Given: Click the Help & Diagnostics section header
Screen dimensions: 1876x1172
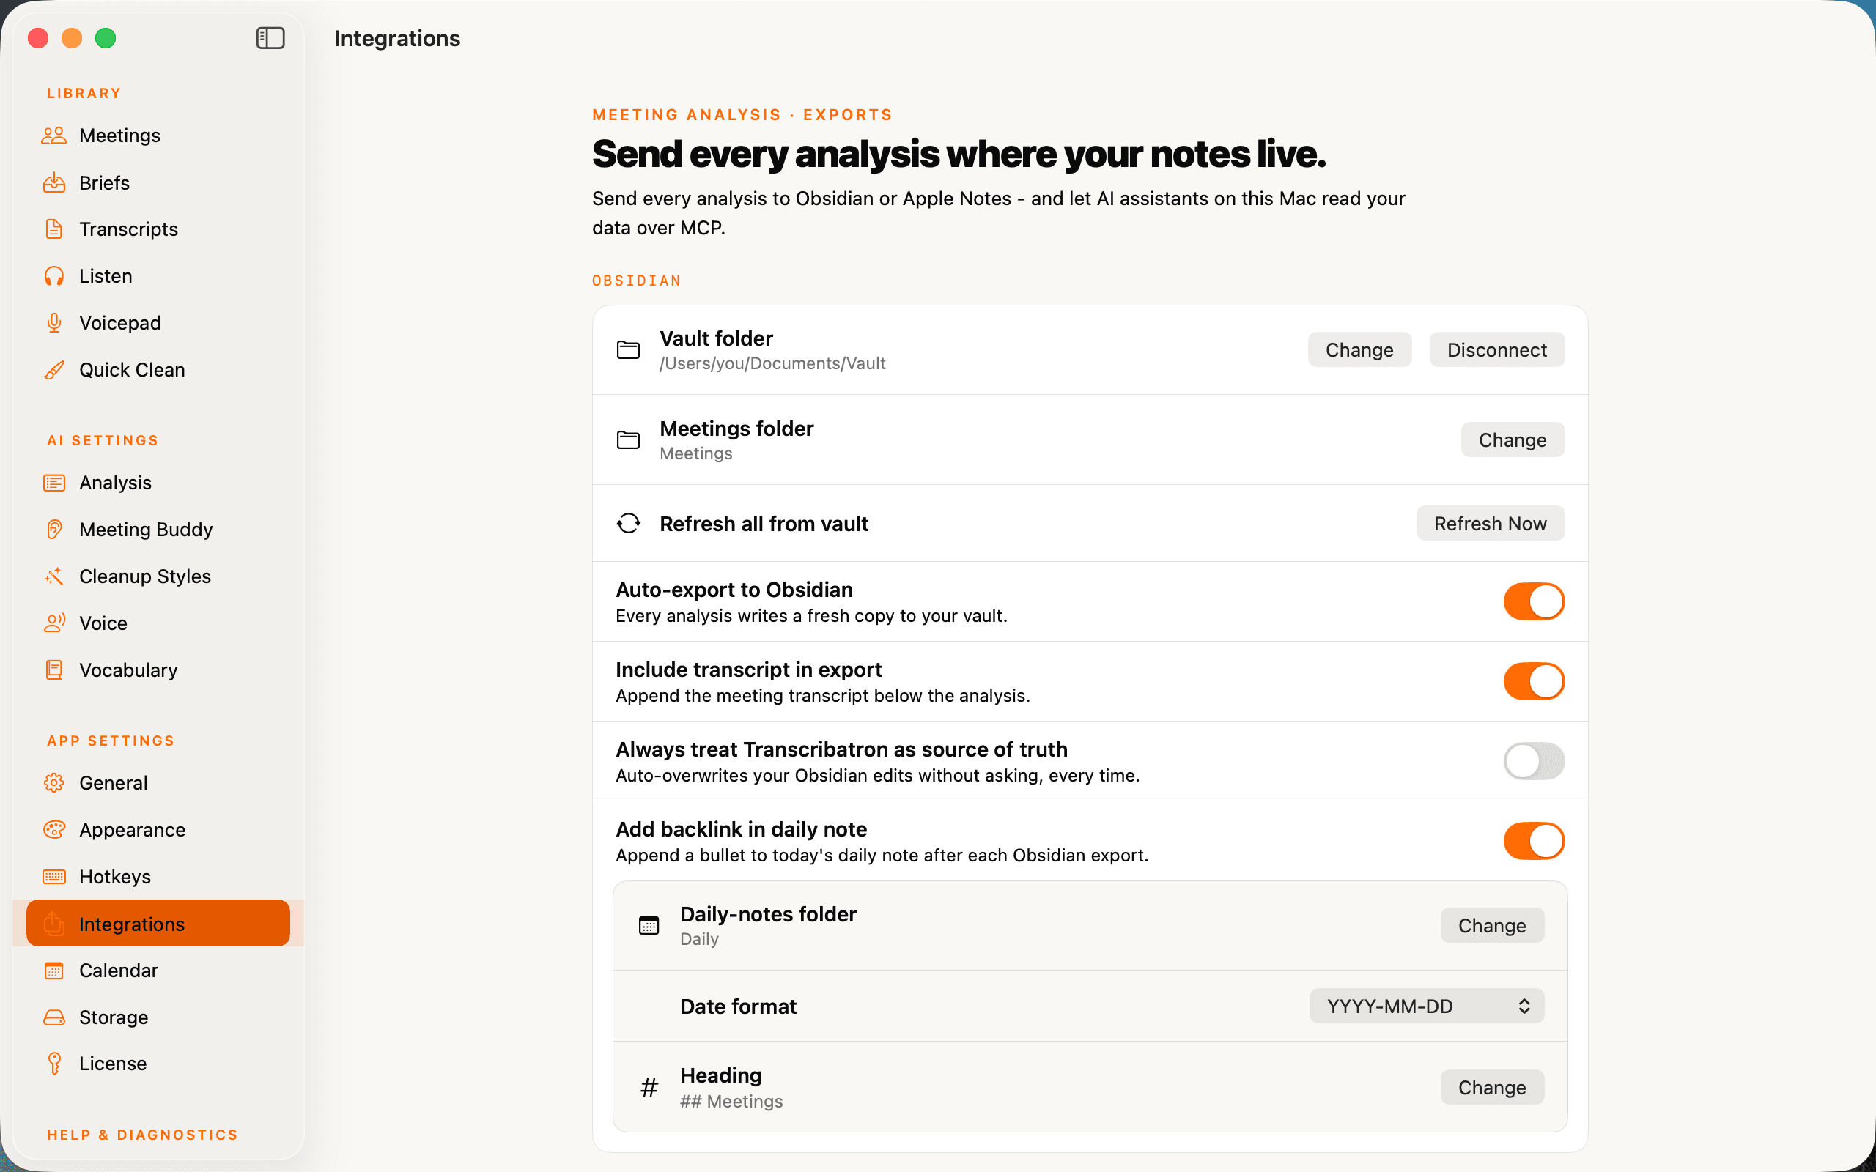Looking at the screenshot, I should click(x=143, y=1135).
